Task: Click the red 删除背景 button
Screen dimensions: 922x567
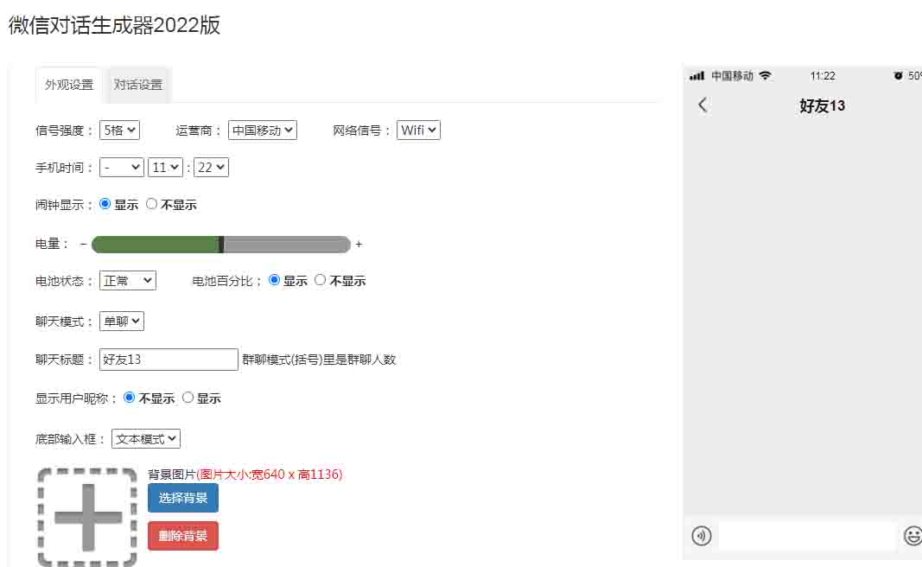Action: [183, 536]
